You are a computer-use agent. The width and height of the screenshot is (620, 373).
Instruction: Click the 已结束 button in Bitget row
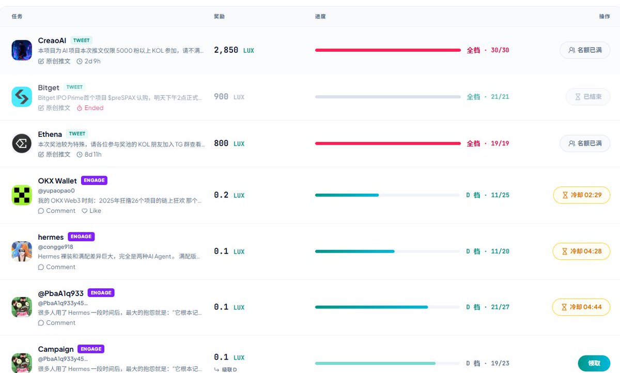(x=588, y=97)
